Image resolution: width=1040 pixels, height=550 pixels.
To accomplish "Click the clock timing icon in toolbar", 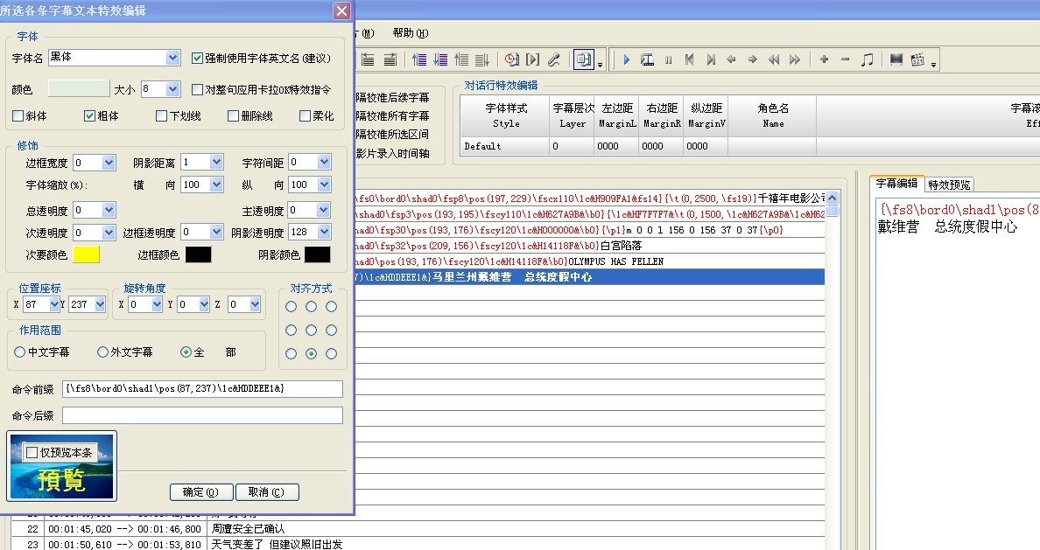I will [511, 59].
